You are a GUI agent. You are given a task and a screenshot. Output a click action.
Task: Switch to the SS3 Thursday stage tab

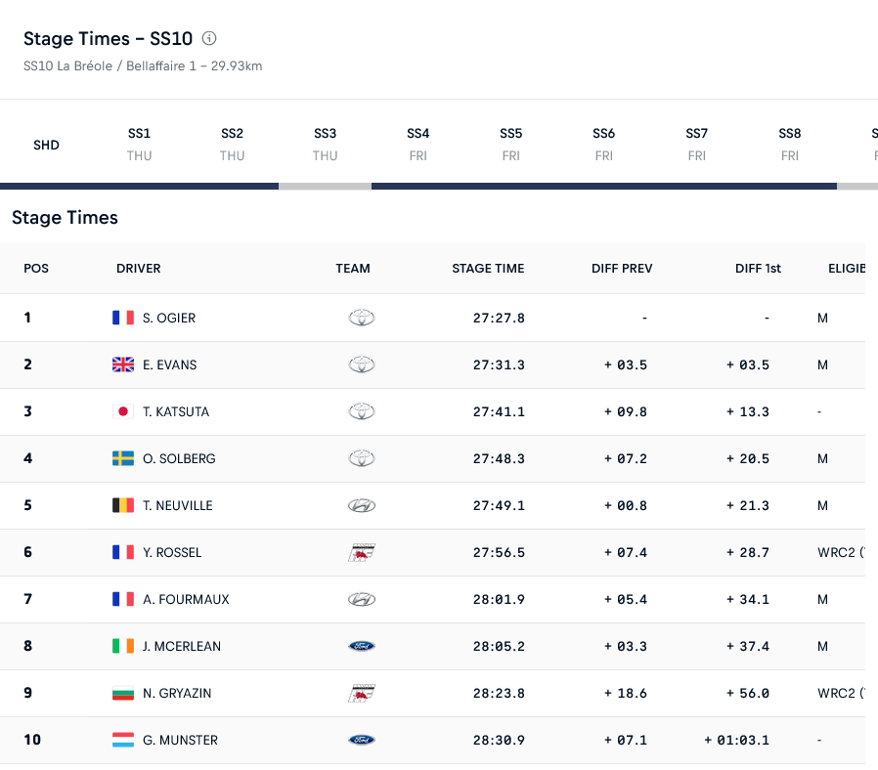click(x=325, y=144)
